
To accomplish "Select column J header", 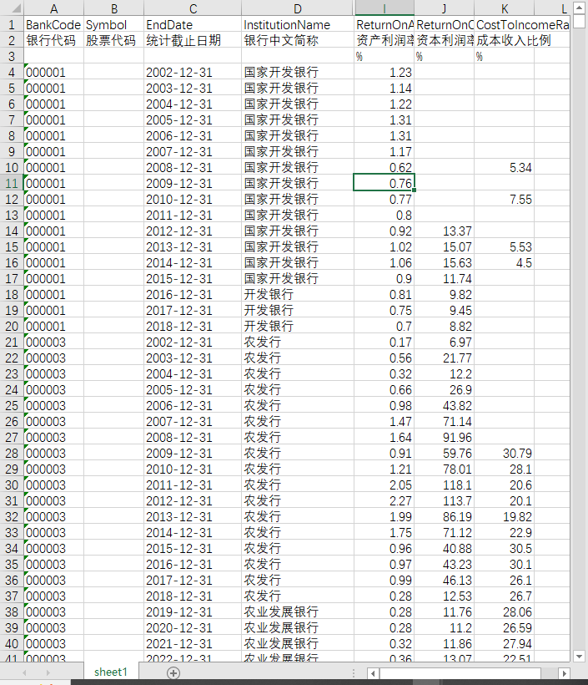I will (x=444, y=8).
